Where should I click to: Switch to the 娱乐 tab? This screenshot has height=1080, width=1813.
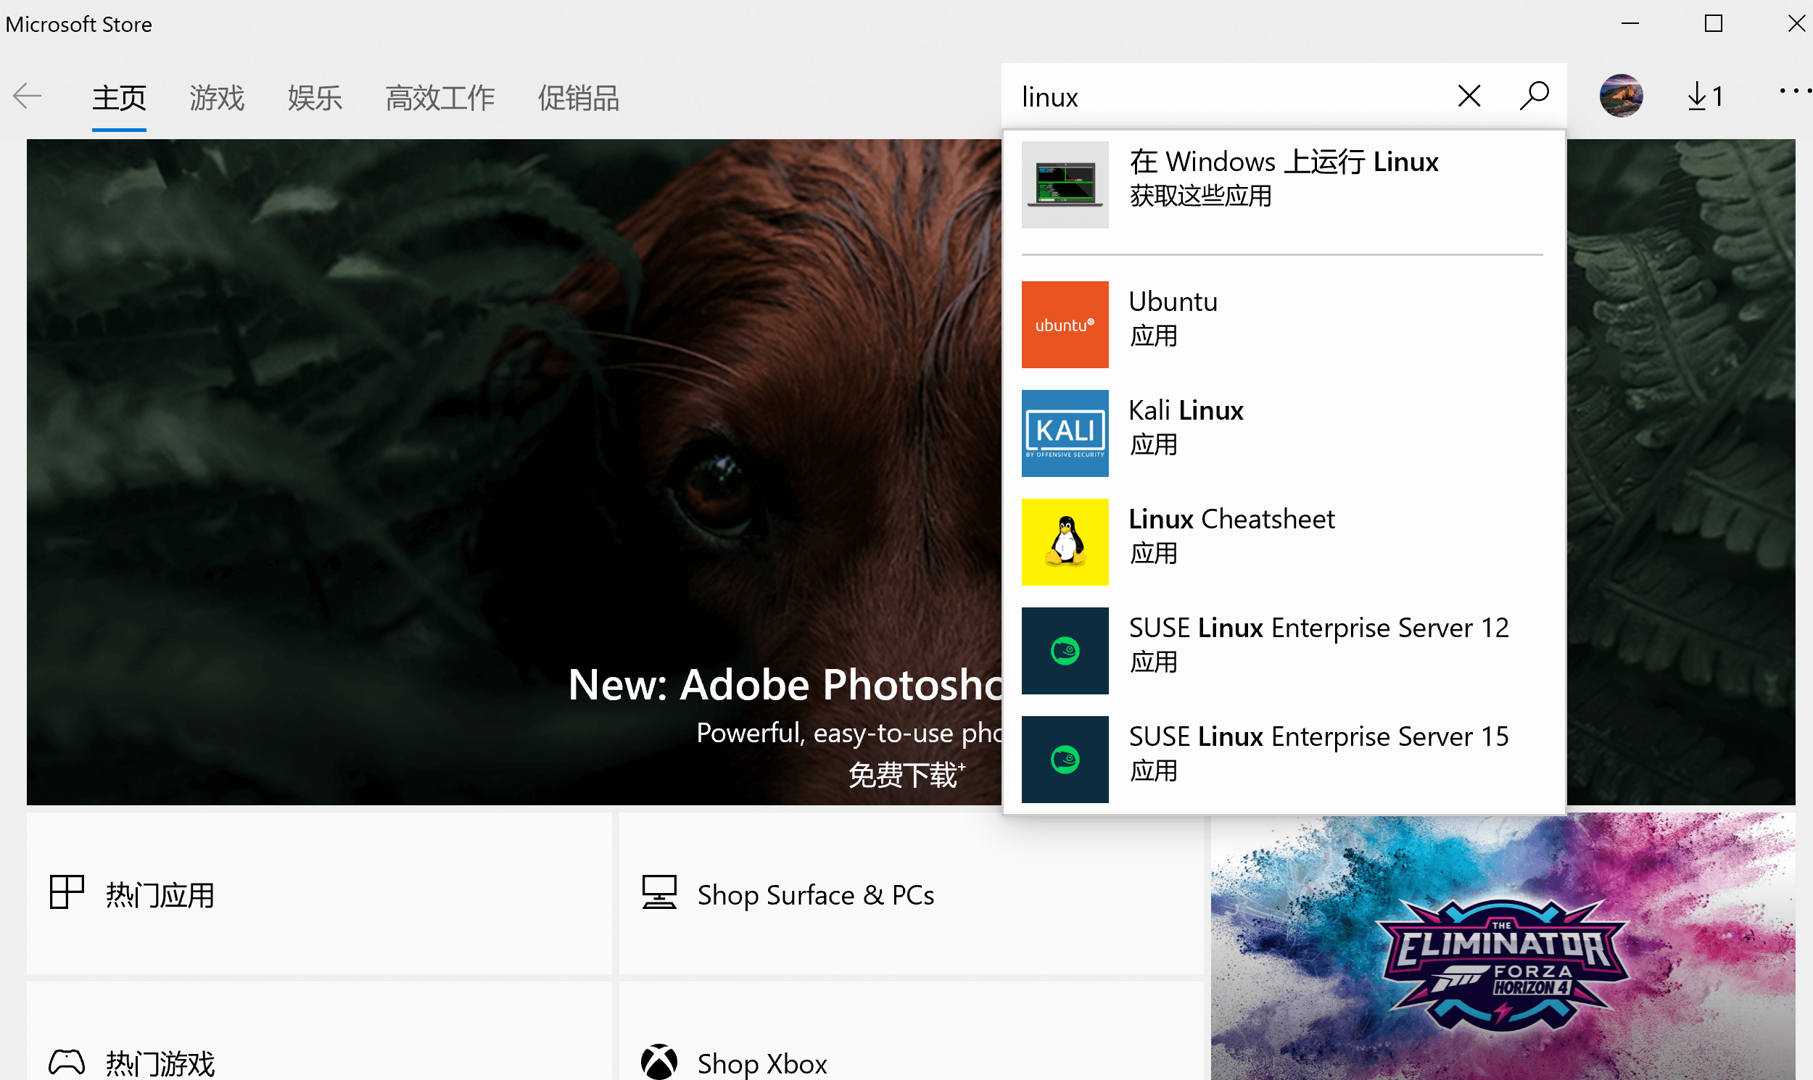click(315, 98)
